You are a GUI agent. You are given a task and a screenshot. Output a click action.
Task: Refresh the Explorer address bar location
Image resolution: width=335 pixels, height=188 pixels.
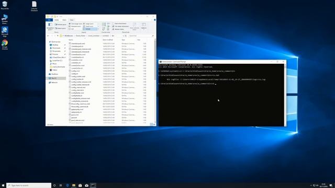click(x=126, y=36)
